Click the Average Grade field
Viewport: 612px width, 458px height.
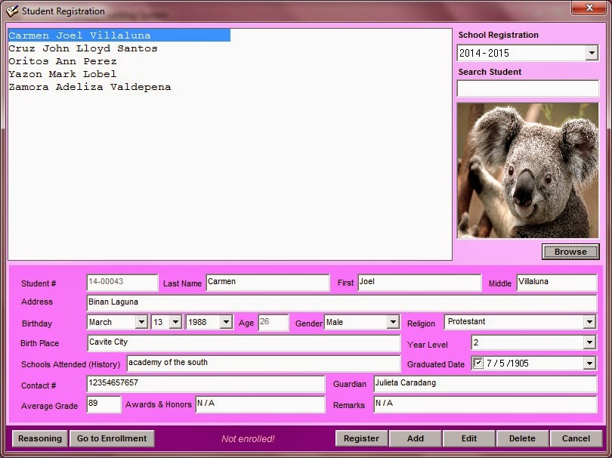click(x=104, y=404)
